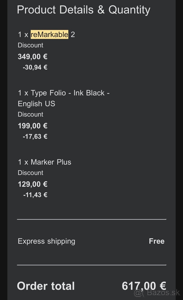
Task: Open the Type Folio Ink Black item
Action: [x=64, y=98]
